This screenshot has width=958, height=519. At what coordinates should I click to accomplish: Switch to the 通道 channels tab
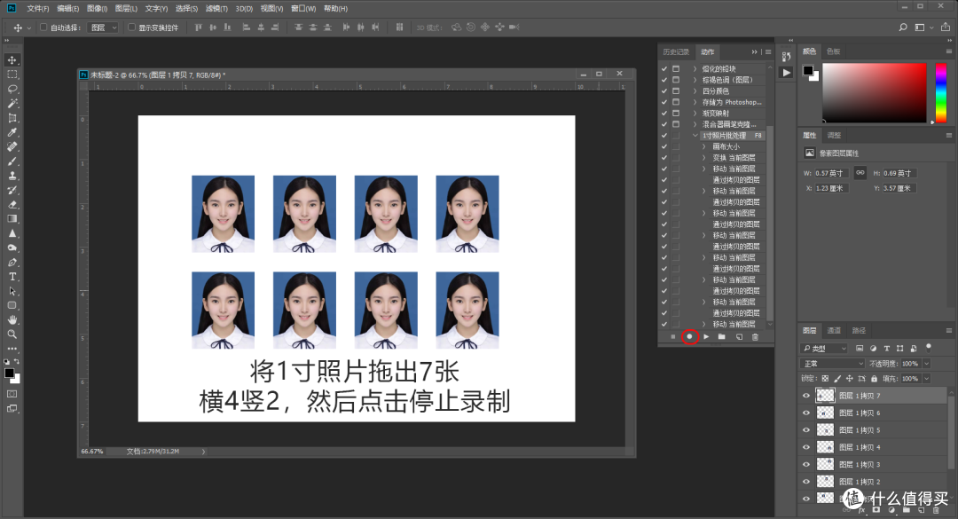(833, 329)
